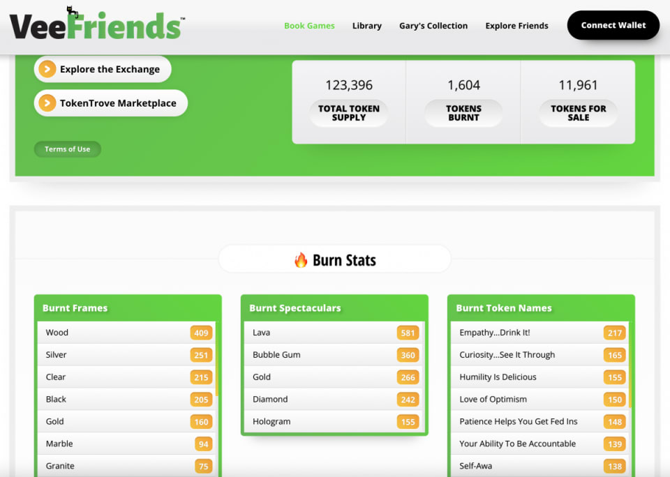This screenshot has width=670, height=477.
Task: Go to the Library page
Action: click(x=366, y=26)
